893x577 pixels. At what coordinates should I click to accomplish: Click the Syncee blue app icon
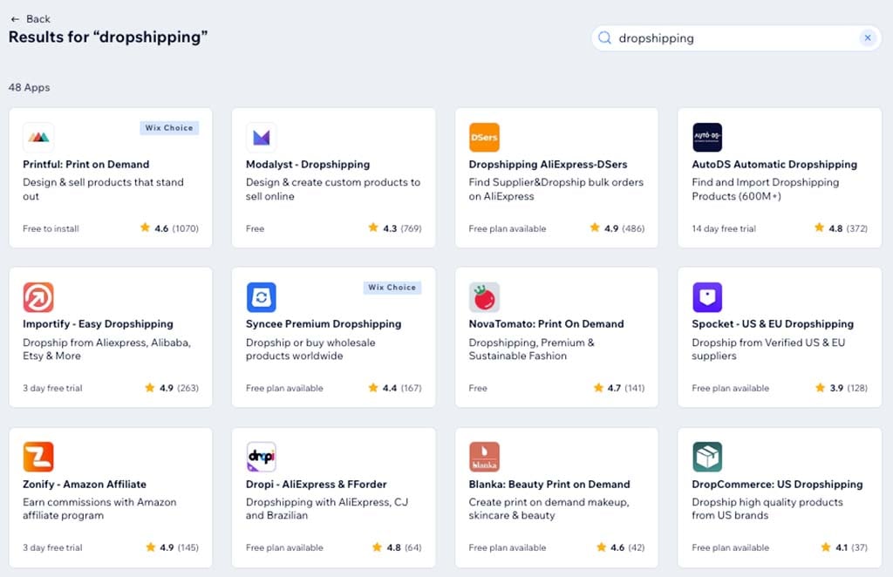pyautogui.click(x=262, y=297)
